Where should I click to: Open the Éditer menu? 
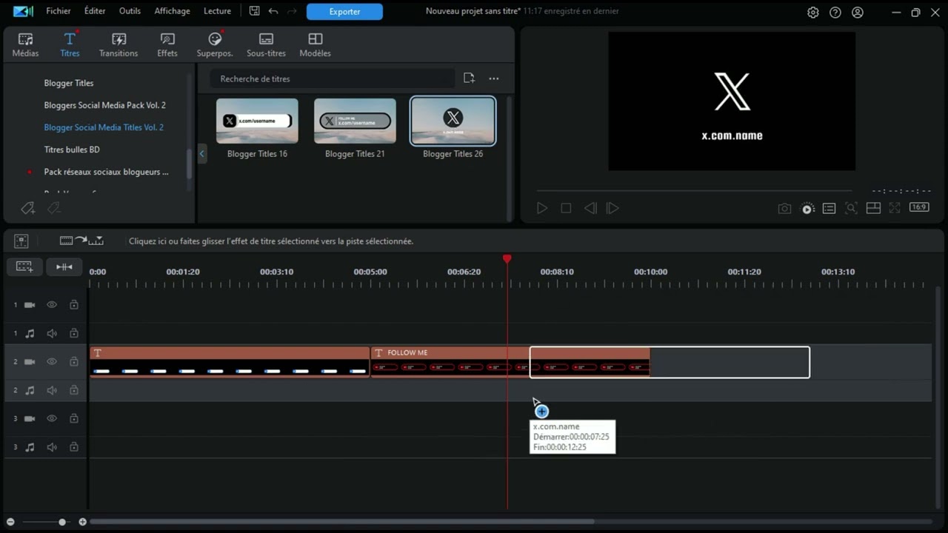tap(95, 11)
